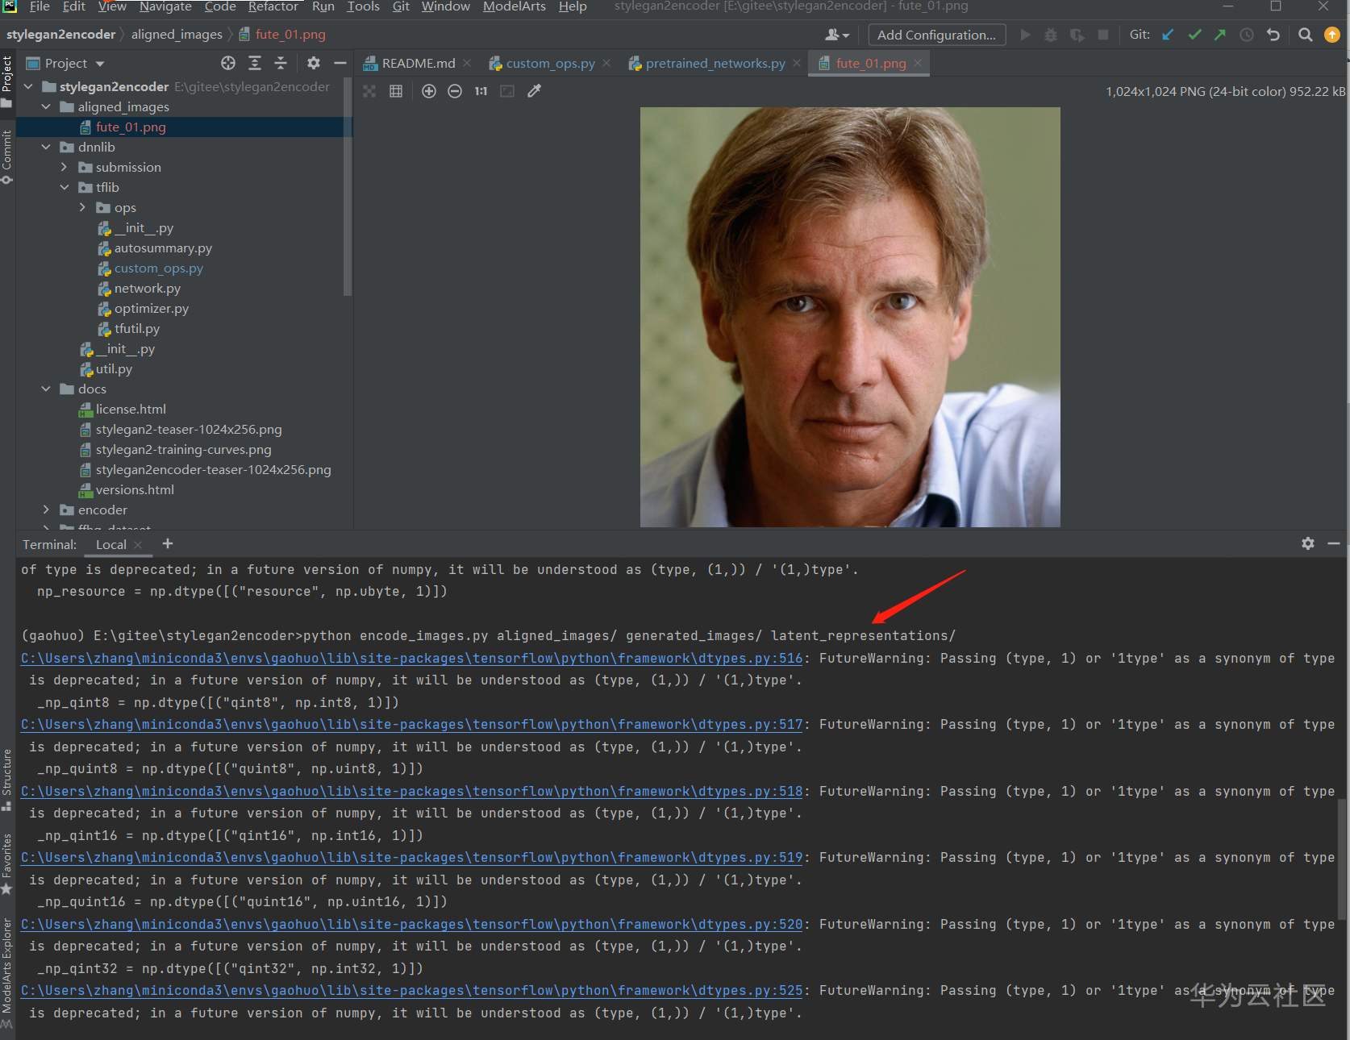Click the Zoom Out image icon
The height and width of the screenshot is (1040, 1350).
[x=455, y=91]
